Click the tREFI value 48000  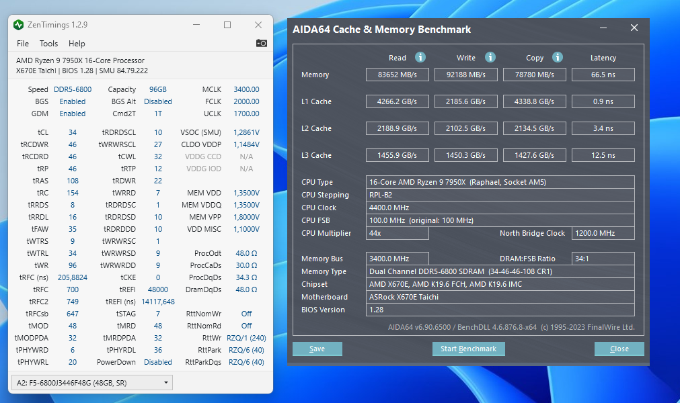click(158, 289)
